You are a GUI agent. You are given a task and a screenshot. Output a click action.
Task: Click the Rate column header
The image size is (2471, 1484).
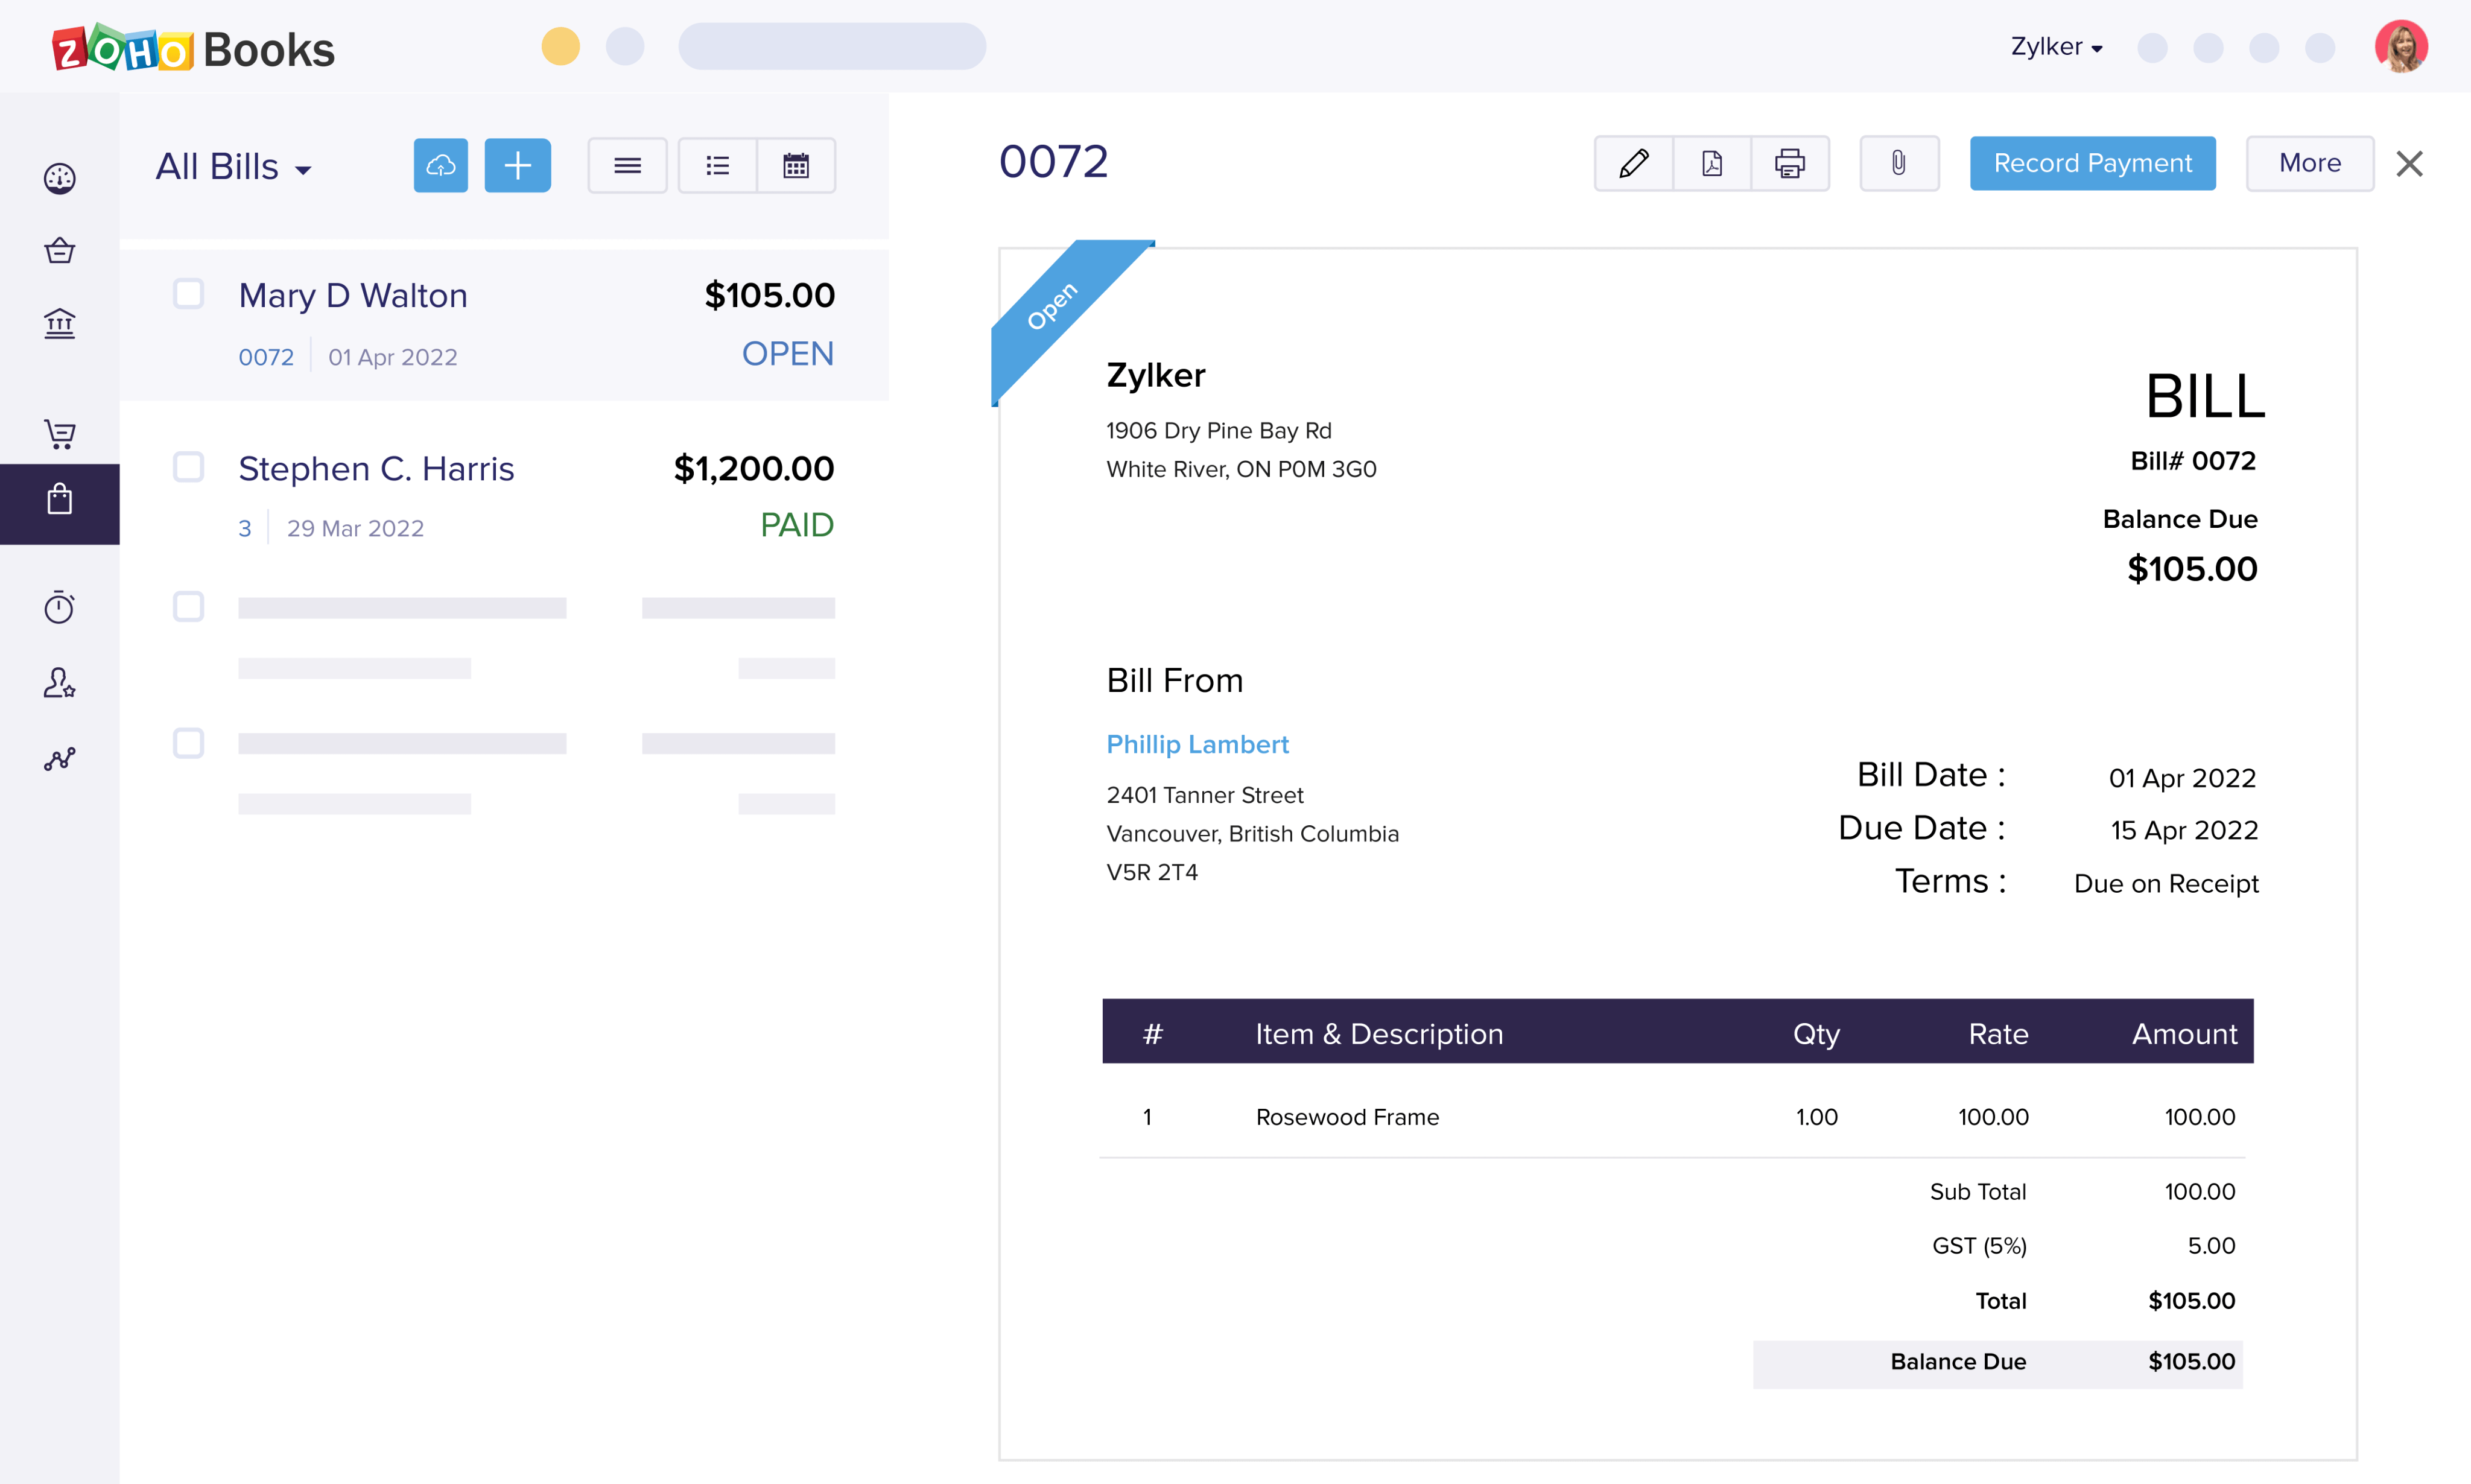[1998, 1034]
